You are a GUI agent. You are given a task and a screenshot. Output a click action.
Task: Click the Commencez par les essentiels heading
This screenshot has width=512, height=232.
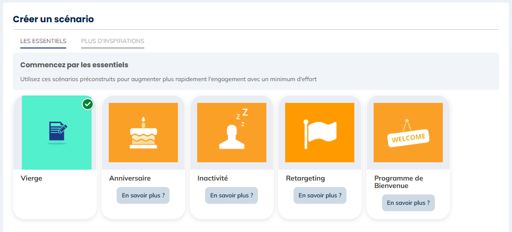pos(74,65)
